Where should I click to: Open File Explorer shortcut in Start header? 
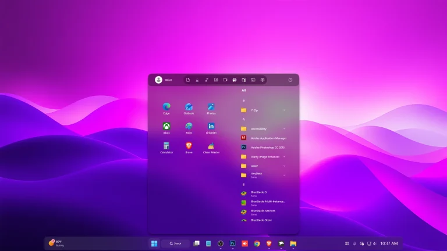pyautogui.click(x=253, y=80)
